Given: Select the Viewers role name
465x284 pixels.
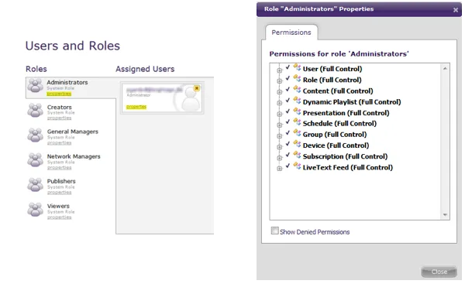Looking at the screenshot, I should tap(58, 206).
